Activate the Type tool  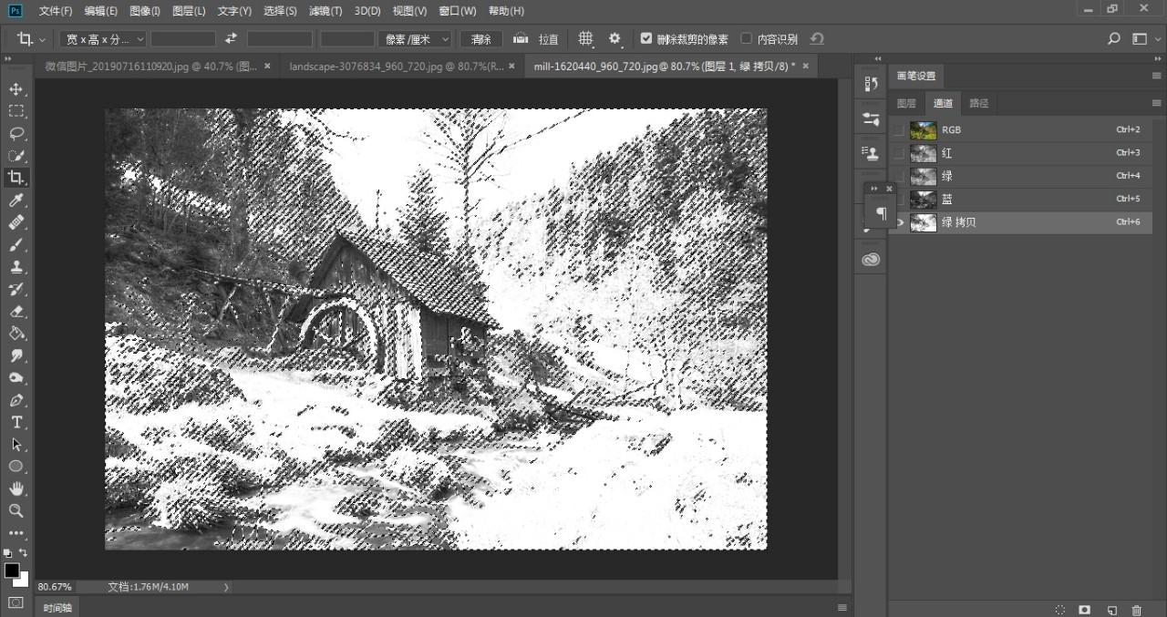click(x=16, y=423)
